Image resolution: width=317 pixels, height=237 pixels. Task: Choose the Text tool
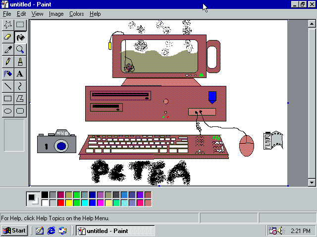coord(20,74)
